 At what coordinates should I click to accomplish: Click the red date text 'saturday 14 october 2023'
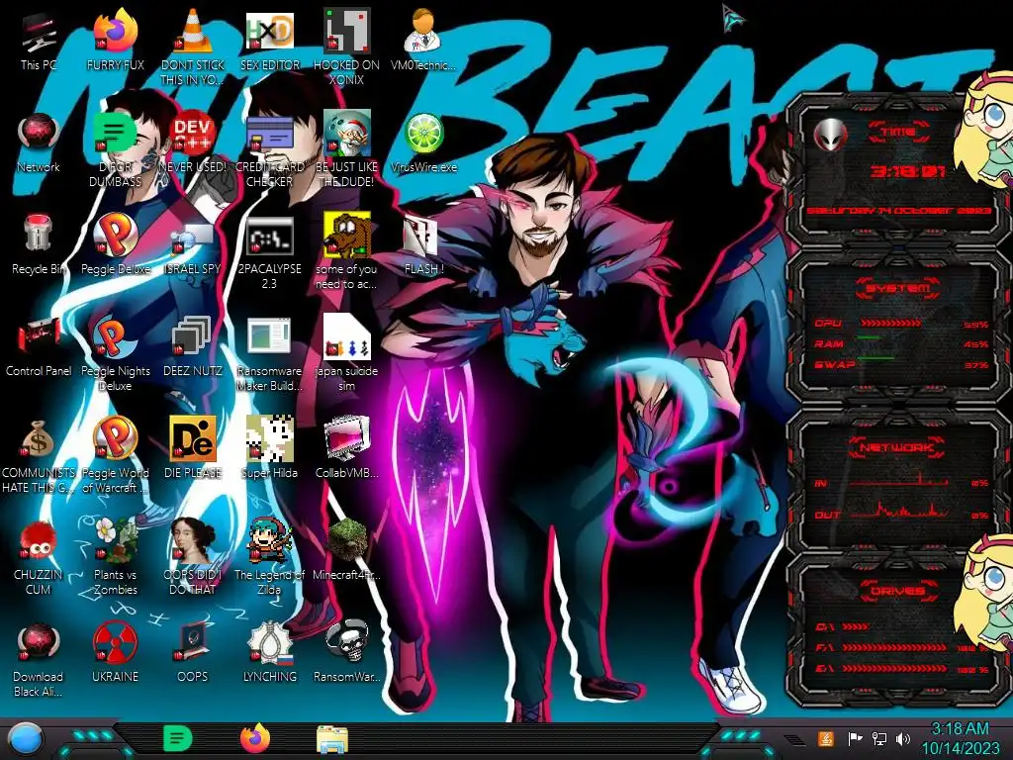898,211
